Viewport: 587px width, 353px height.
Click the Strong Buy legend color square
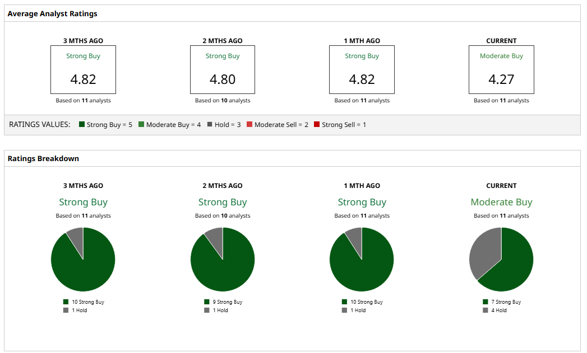pyautogui.click(x=82, y=124)
